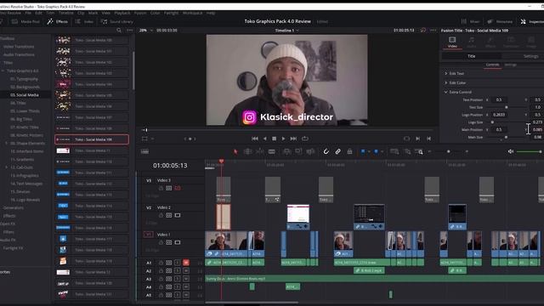This screenshot has width=544, height=306.
Task: Open the Mixer panel
Action: click(x=470, y=21)
